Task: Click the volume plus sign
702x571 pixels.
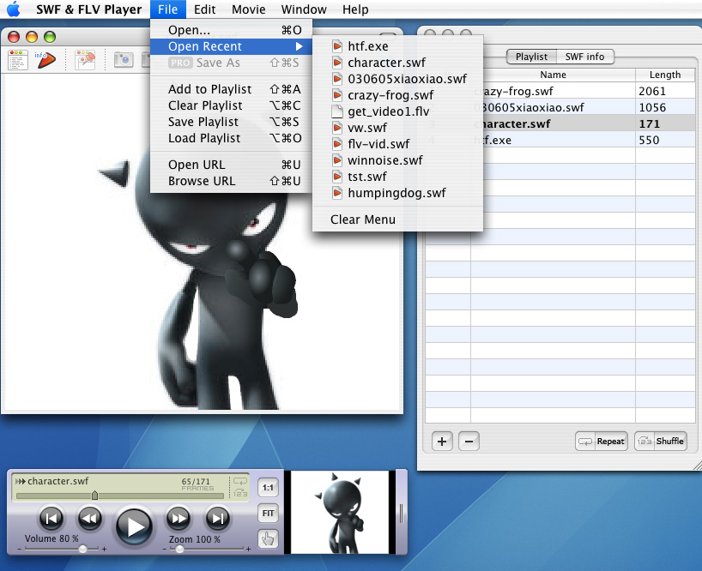Action: pyautogui.click(x=104, y=549)
